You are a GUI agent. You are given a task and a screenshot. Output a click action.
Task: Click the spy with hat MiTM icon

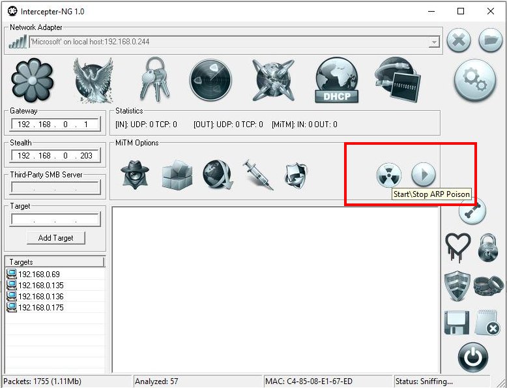coord(135,175)
